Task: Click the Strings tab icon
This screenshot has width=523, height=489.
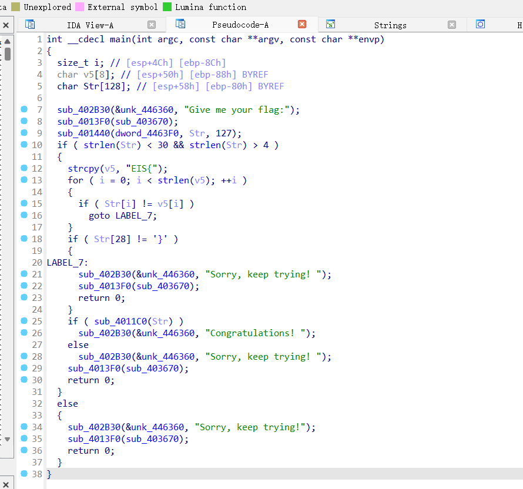Action: tap(330, 24)
